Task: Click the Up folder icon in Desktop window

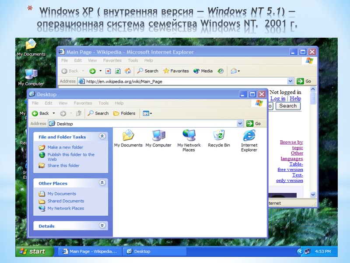Action: click(79, 113)
